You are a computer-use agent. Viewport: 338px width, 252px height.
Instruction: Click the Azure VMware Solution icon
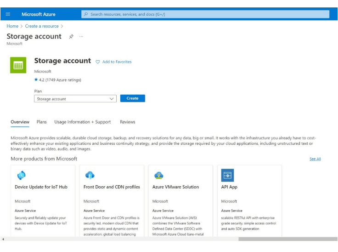point(158,175)
